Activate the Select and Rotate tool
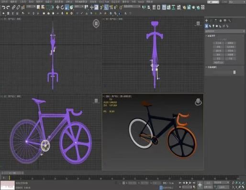Viewport: 246px width, 190px height. 62,7
